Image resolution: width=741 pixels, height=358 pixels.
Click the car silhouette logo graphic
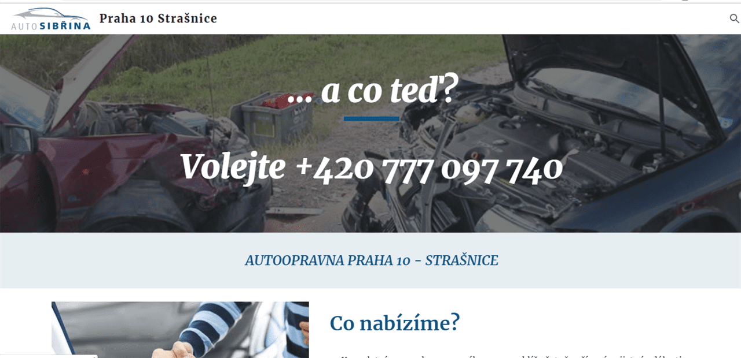(x=51, y=14)
